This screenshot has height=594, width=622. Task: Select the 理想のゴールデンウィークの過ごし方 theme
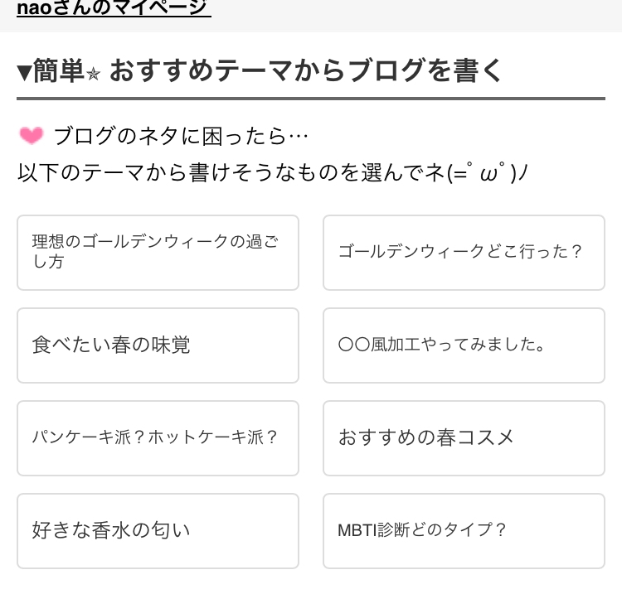(158, 252)
